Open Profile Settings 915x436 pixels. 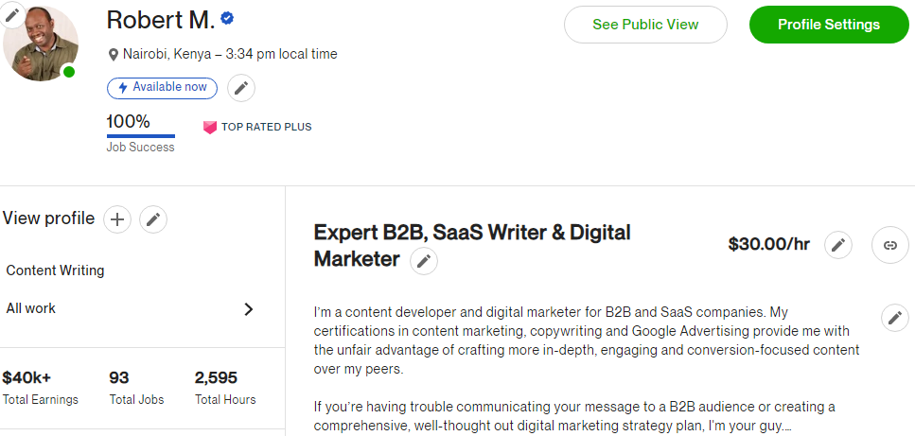tap(828, 25)
